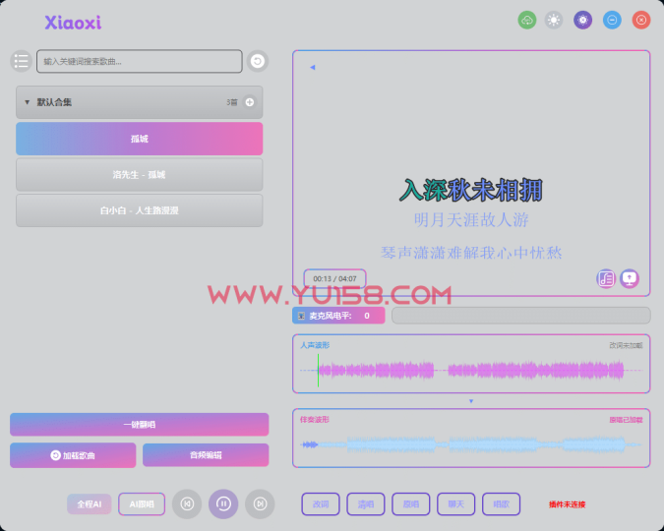Click the Xiaoxi app title
This screenshot has width=664, height=531.
click(73, 23)
